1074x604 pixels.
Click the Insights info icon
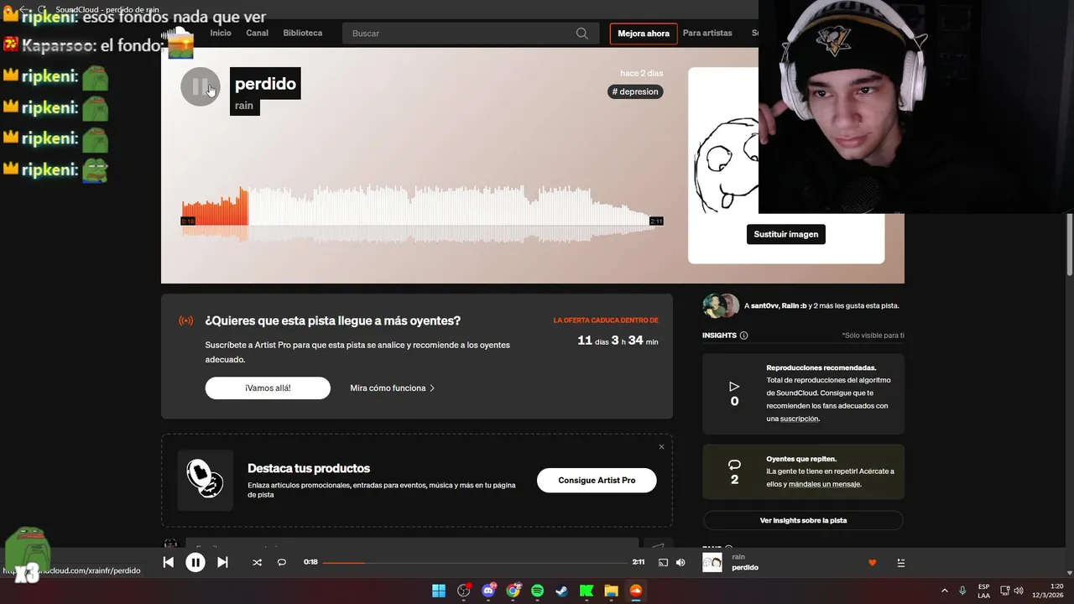pyautogui.click(x=743, y=336)
